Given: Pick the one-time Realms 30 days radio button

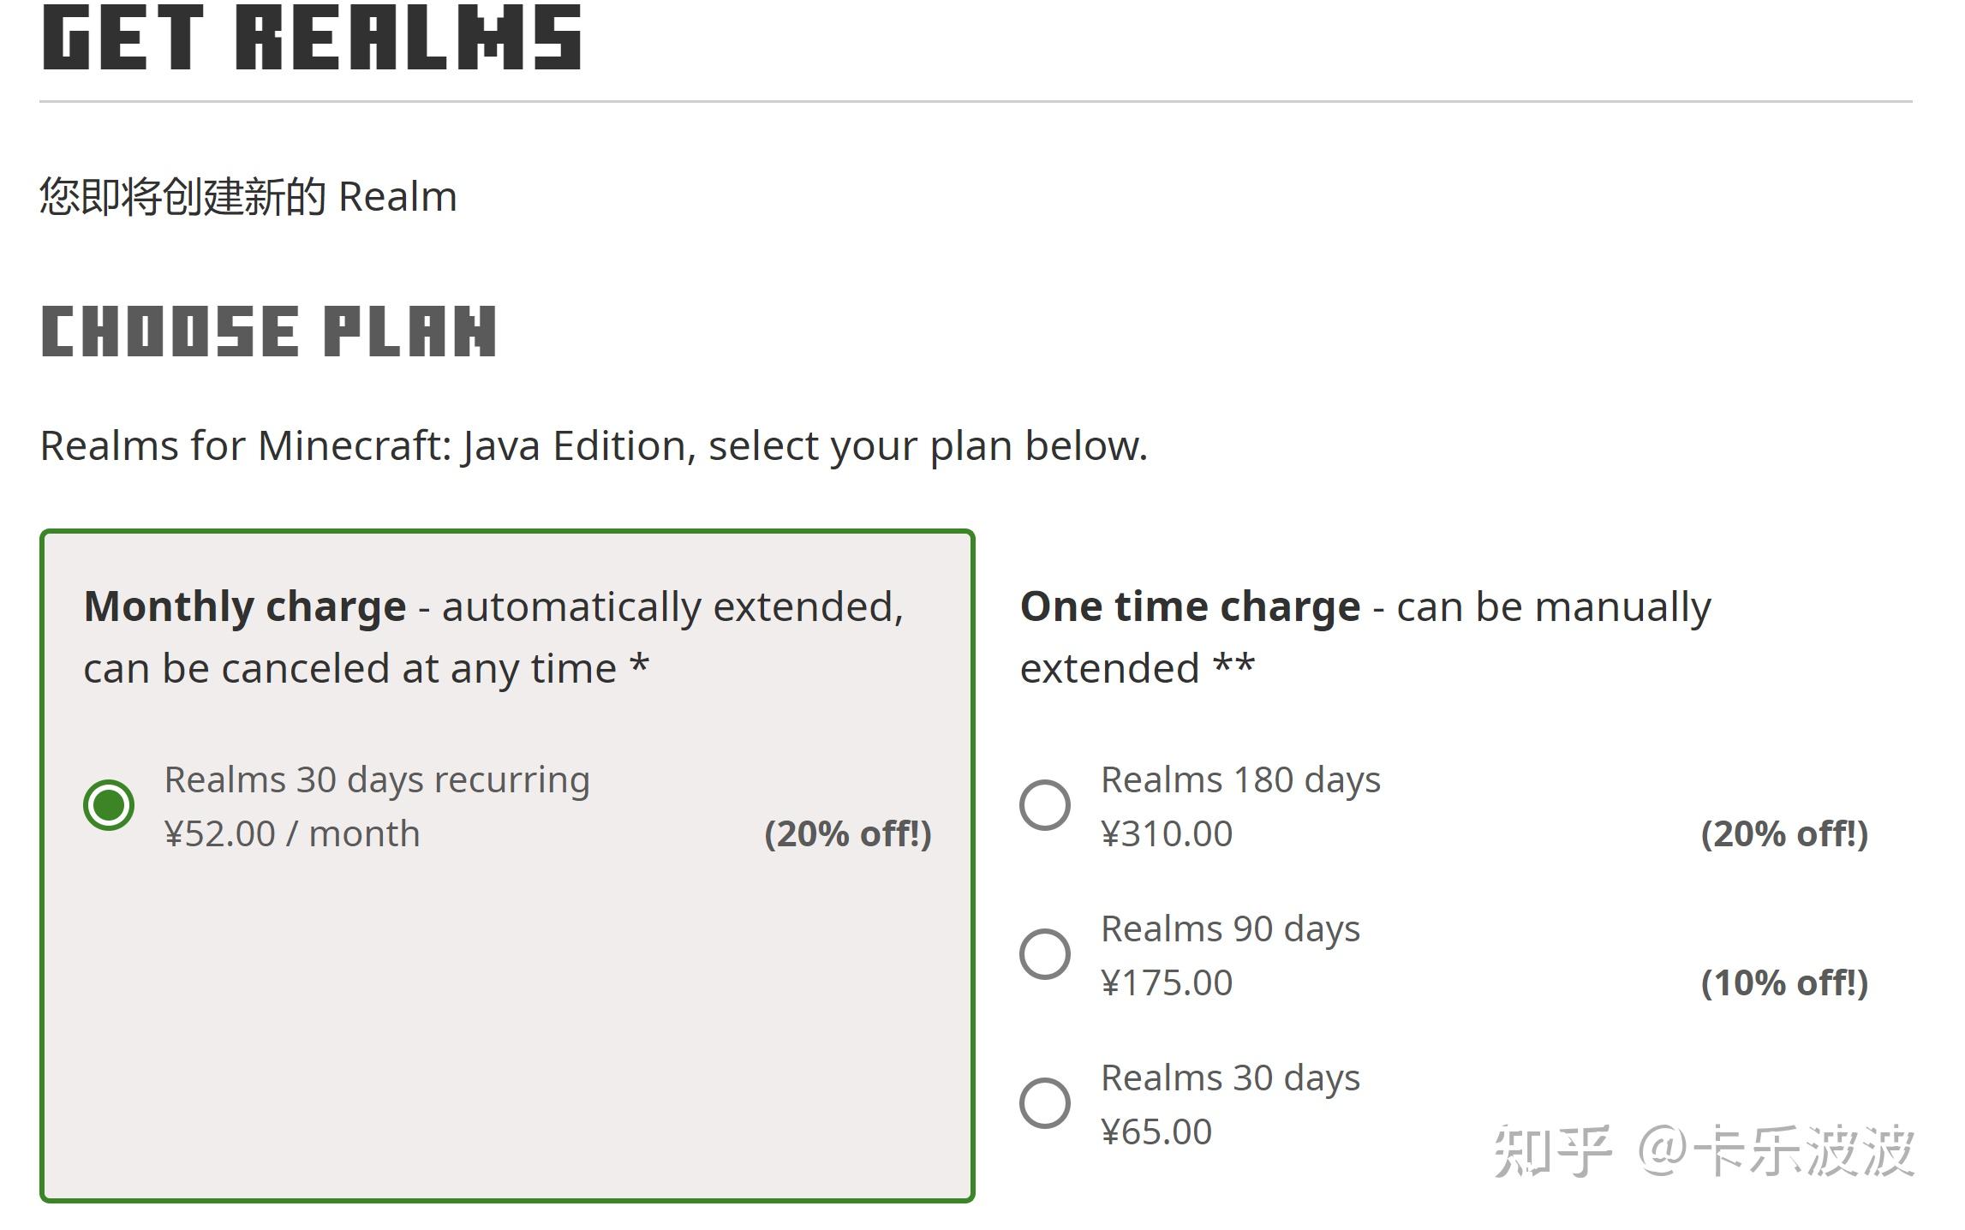Looking at the screenshot, I should [x=1044, y=1103].
